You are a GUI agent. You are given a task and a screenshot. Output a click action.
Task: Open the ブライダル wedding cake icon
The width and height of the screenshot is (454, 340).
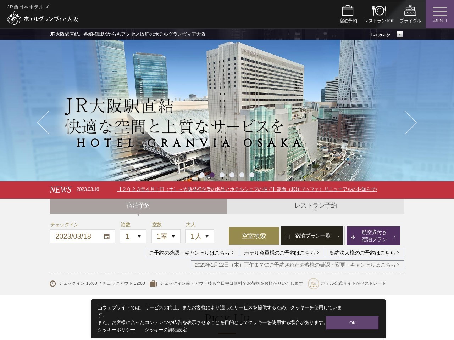coord(410,15)
